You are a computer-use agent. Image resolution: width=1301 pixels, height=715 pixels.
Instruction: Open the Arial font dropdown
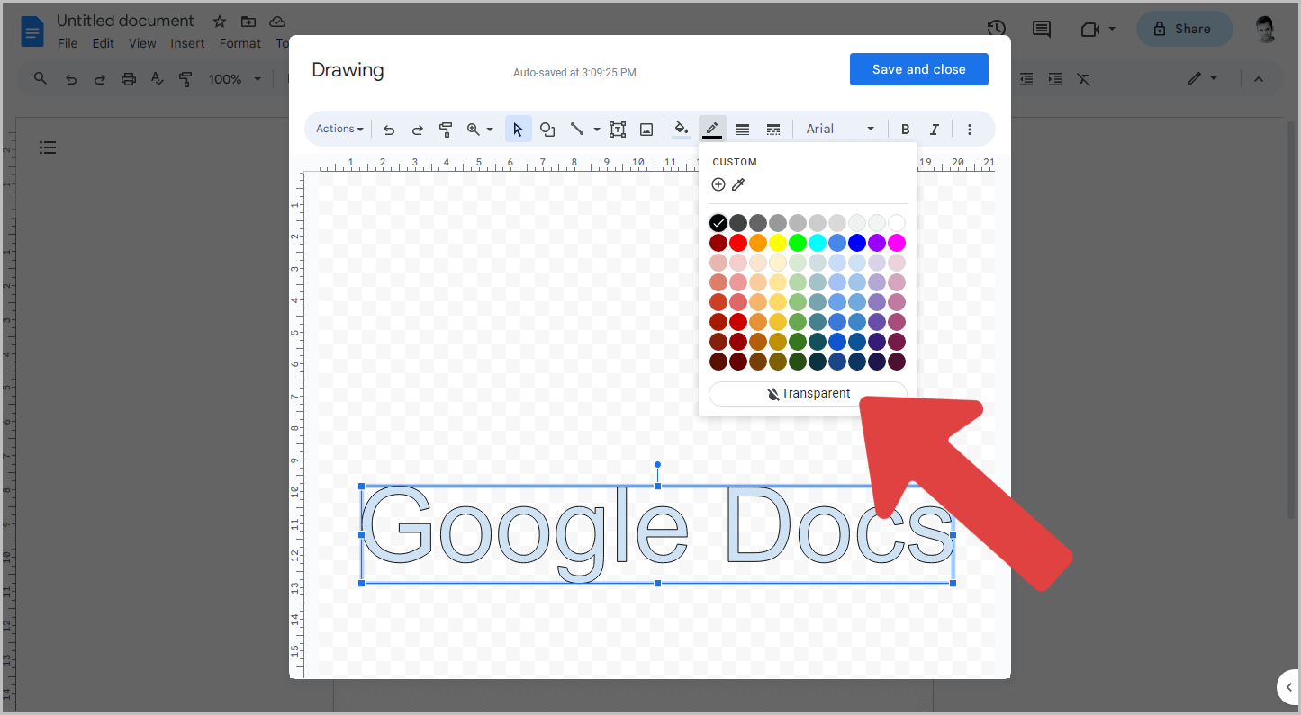click(x=840, y=130)
